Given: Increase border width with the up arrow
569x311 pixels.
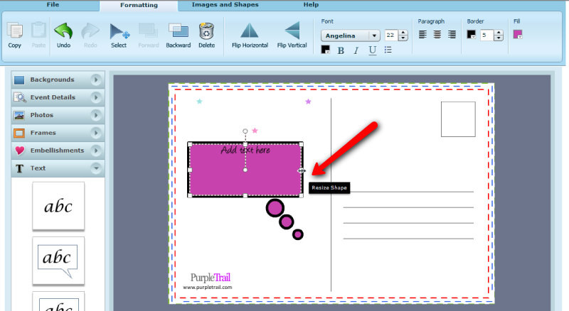Looking at the screenshot, I should (x=499, y=33).
